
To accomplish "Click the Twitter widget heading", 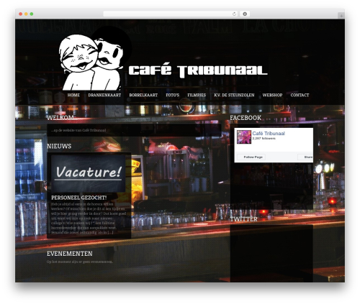I will pyautogui.click(x=244, y=219).
